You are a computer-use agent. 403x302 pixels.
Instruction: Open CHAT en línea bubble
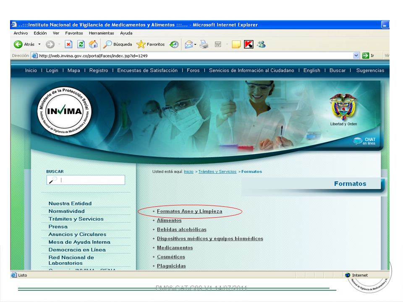[364, 141]
